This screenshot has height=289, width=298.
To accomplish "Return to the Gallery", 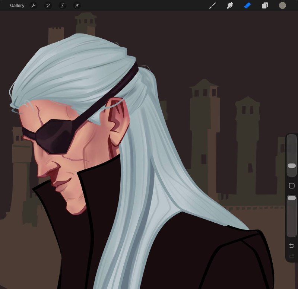I will tap(17, 6).
